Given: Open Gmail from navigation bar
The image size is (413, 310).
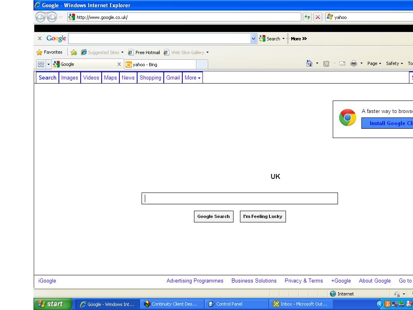Looking at the screenshot, I should (173, 77).
